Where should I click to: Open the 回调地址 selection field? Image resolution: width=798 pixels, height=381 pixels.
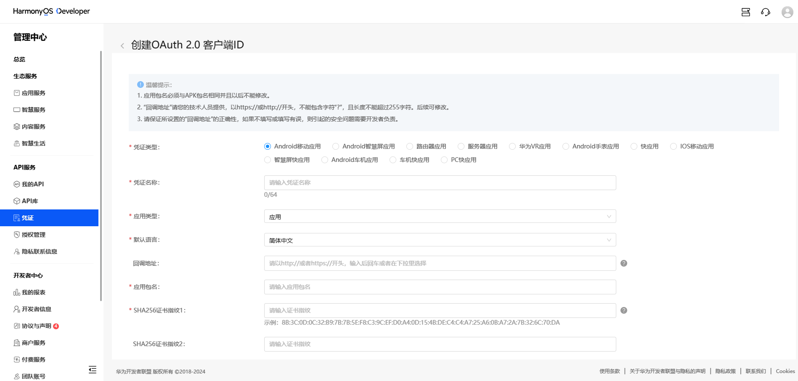click(x=440, y=263)
